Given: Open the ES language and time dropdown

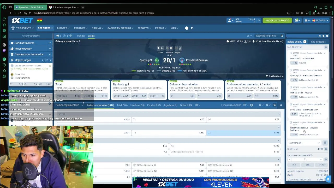Looking at the screenshot, I should pos(320,20).
